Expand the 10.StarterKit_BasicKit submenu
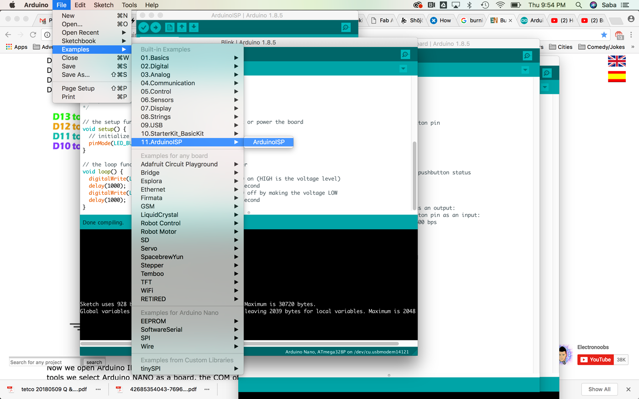The width and height of the screenshot is (639, 399). pos(187,134)
